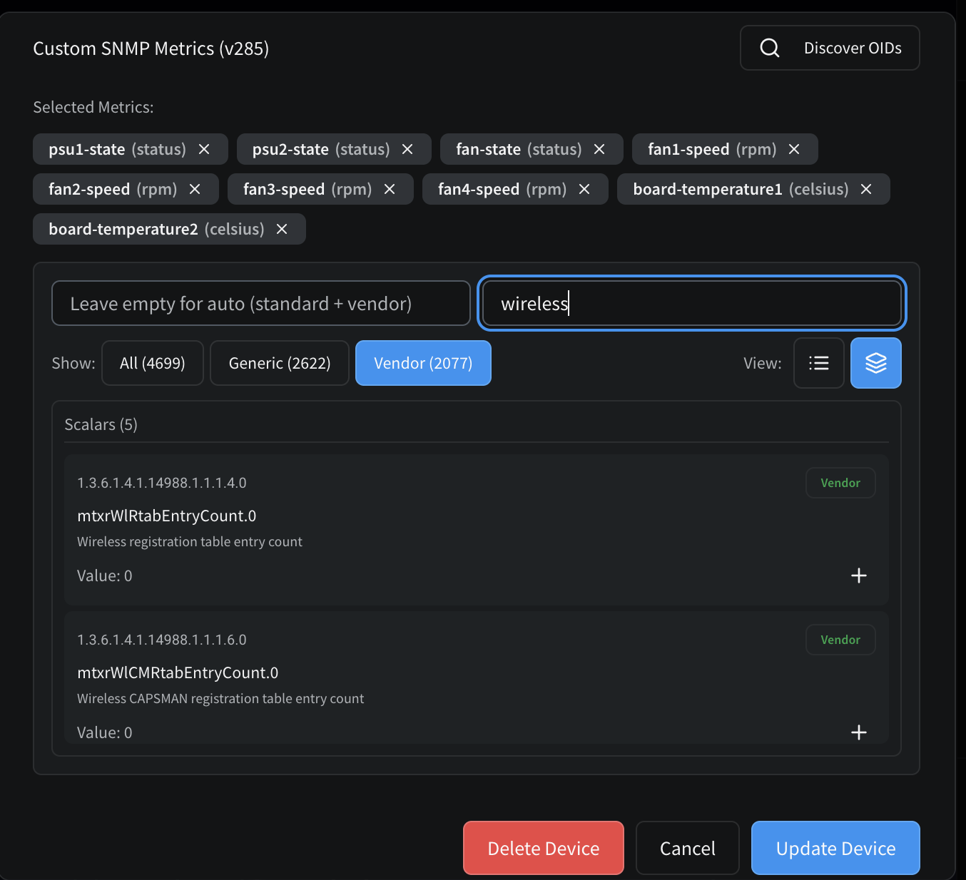966x880 pixels.
Task: Click OID 1.3.6.1.4.1.14988.1.1.1.4.0 text
Action: click(x=162, y=483)
